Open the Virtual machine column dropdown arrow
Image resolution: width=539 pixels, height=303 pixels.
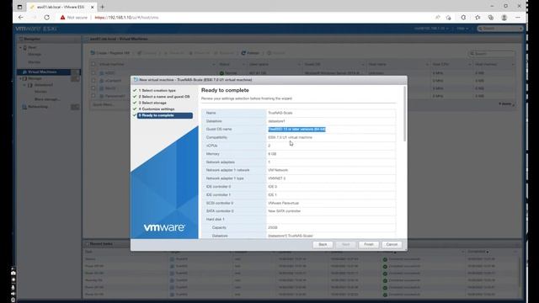coord(213,65)
